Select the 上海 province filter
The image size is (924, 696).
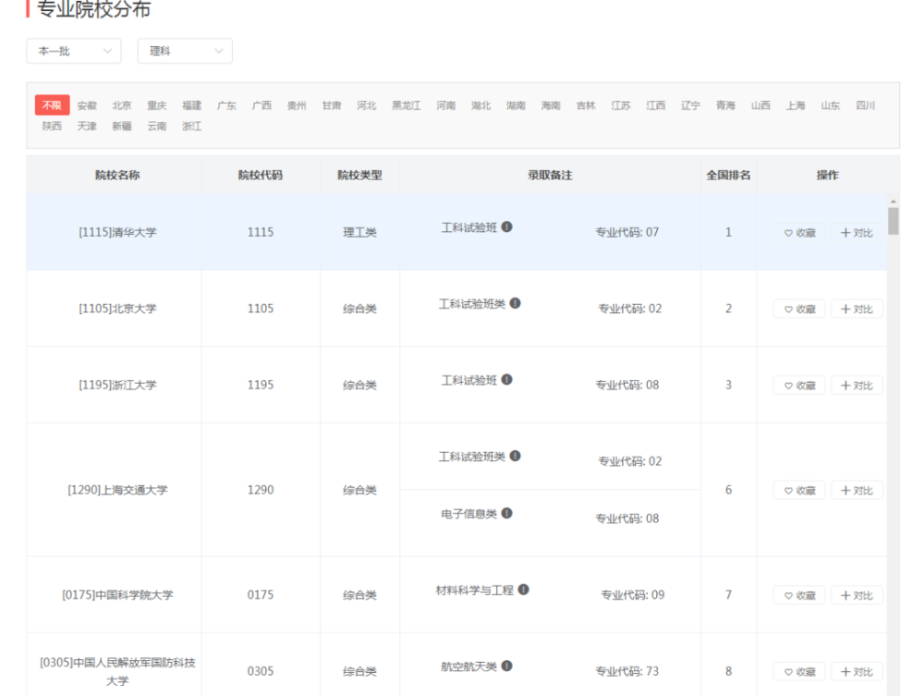(x=795, y=104)
